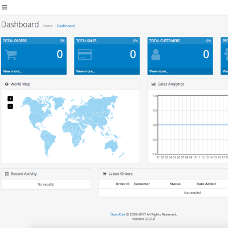Image resolution: width=228 pixels, height=228 pixels.
Task: Click the Customer column header
Action: 142,184
